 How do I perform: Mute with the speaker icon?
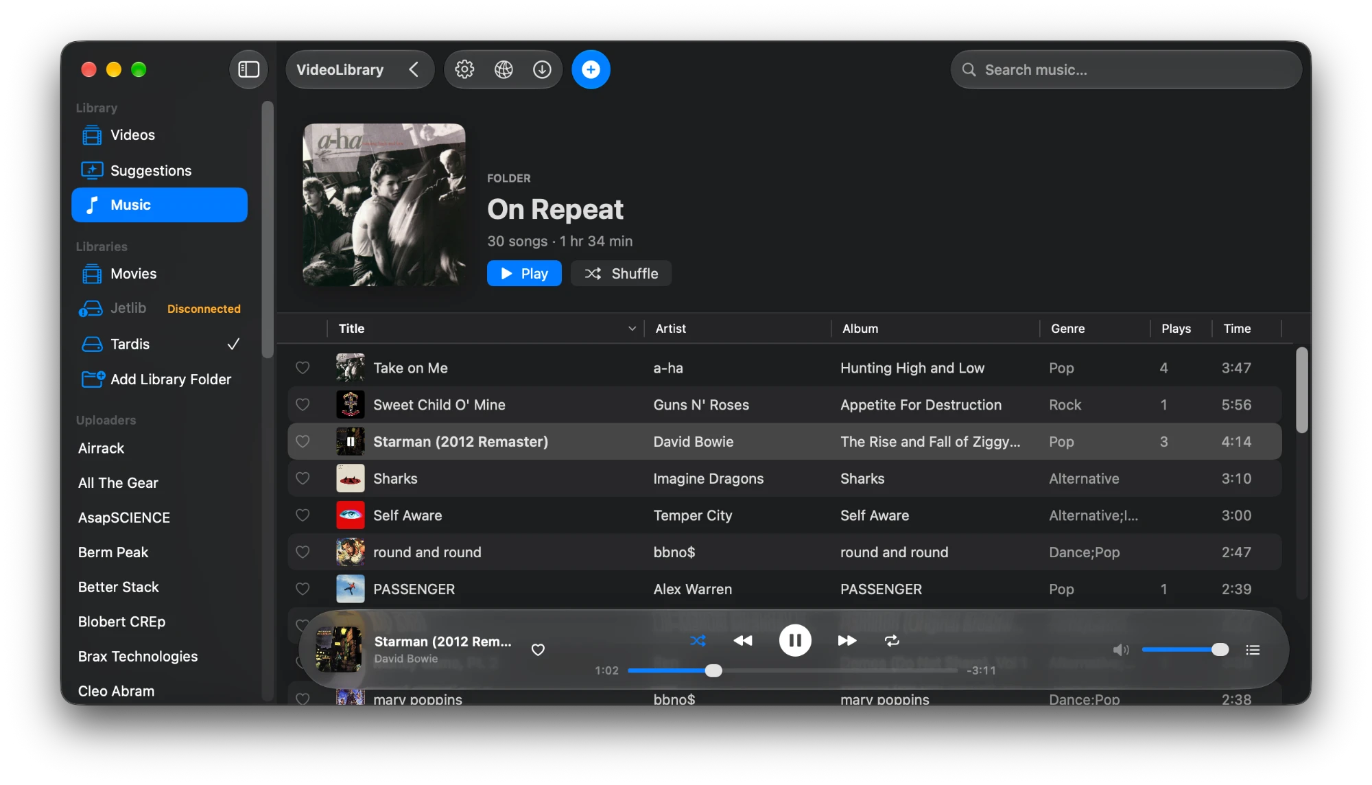click(x=1121, y=650)
